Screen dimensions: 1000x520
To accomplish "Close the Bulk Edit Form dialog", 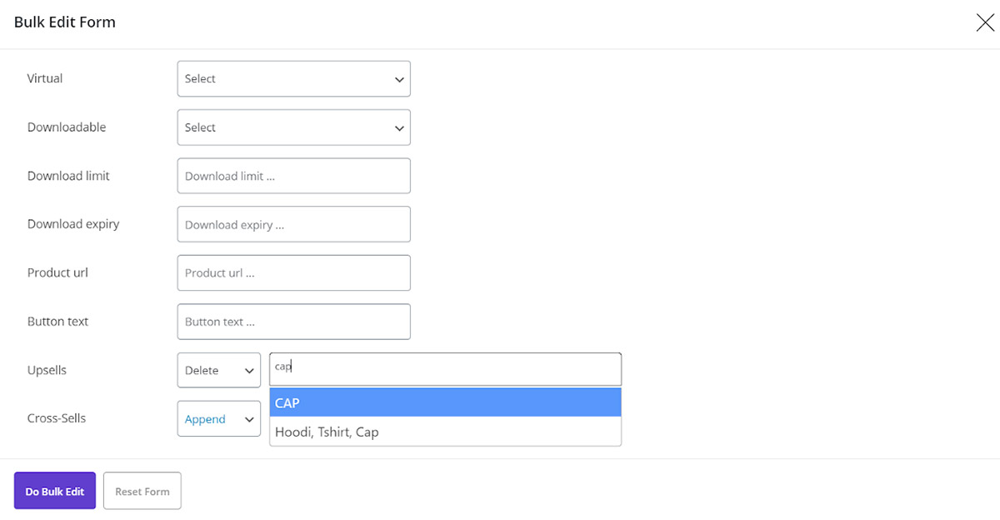I will (x=984, y=22).
